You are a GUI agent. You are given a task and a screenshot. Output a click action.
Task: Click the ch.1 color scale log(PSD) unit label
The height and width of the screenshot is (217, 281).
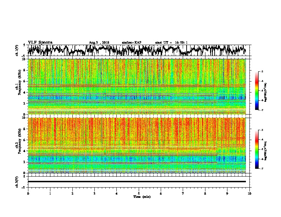[x=266, y=93]
